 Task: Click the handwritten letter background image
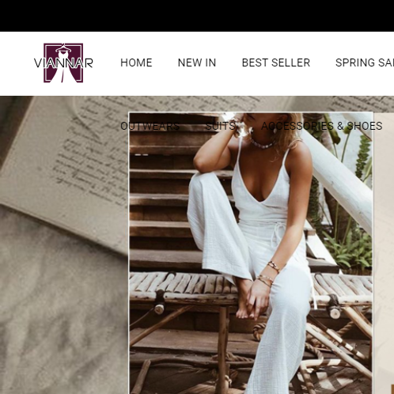63,245
